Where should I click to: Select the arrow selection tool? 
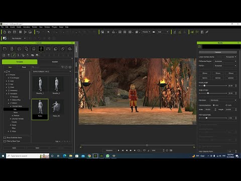[x=49, y=32]
